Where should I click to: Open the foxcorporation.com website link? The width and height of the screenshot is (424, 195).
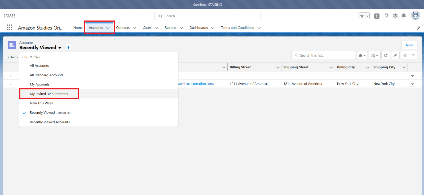196,84
